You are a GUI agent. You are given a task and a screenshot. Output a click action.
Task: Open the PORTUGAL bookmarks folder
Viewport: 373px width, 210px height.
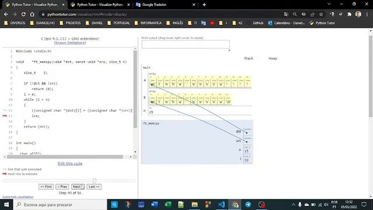click(118, 23)
